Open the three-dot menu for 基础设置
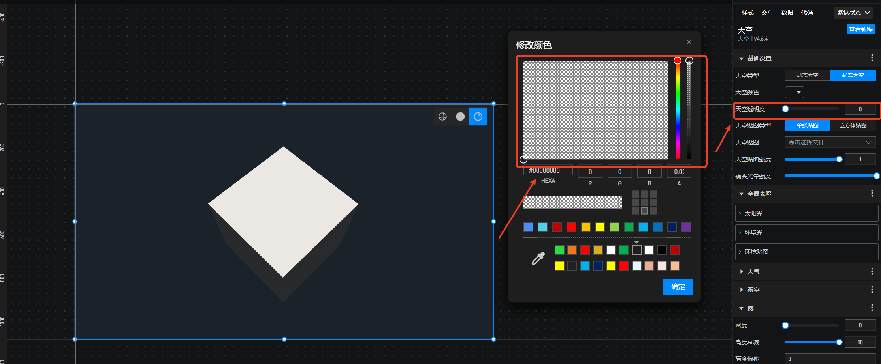Screen dimensions: 881x364 pos(872,58)
